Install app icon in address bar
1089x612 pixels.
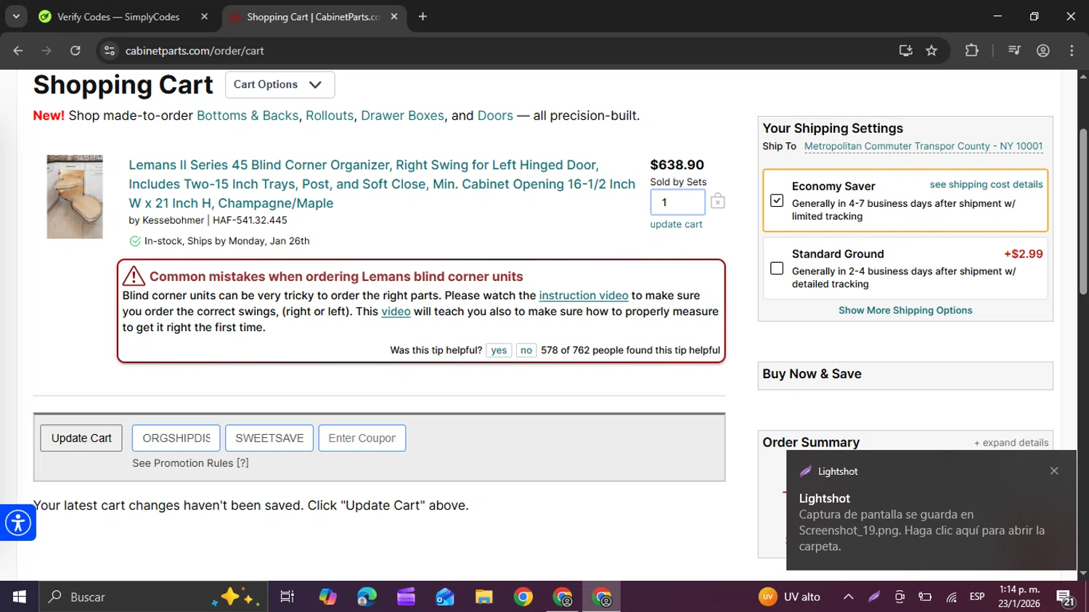click(905, 51)
